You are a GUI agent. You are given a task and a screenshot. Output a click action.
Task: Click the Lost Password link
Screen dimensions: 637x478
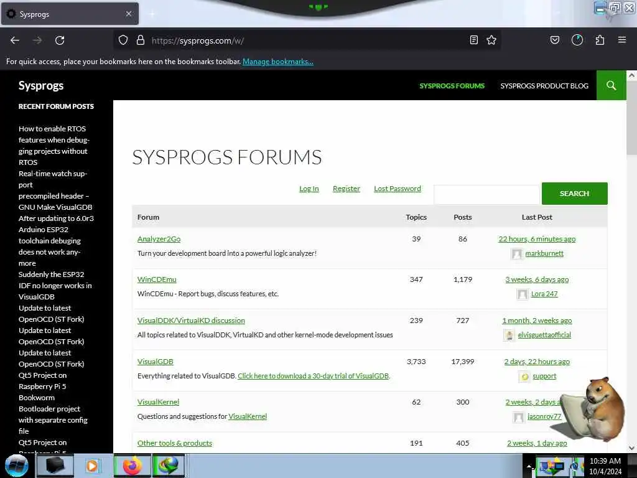click(x=398, y=189)
